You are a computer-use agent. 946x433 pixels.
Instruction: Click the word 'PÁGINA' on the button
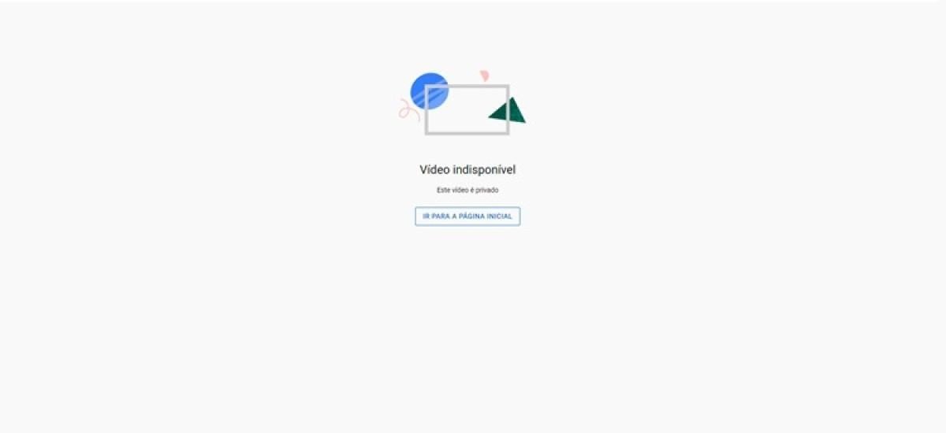click(x=472, y=216)
